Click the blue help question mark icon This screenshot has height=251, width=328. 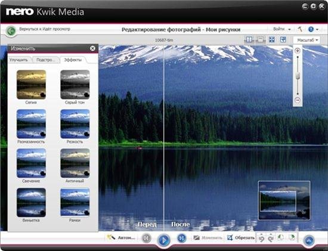(x=311, y=29)
